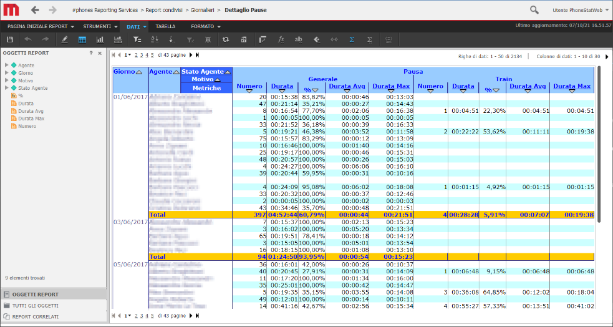Go to next page at top pager

(191, 55)
